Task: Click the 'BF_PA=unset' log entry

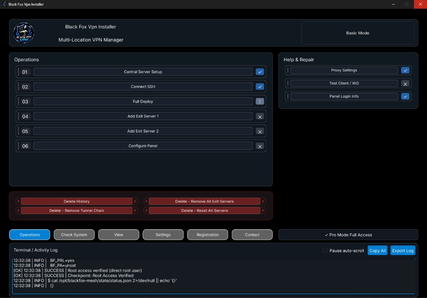Action: click(45, 265)
